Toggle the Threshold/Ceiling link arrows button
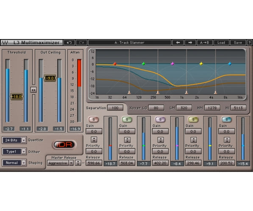This screenshot has height=211, width=253. pyautogui.click(x=33, y=90)
